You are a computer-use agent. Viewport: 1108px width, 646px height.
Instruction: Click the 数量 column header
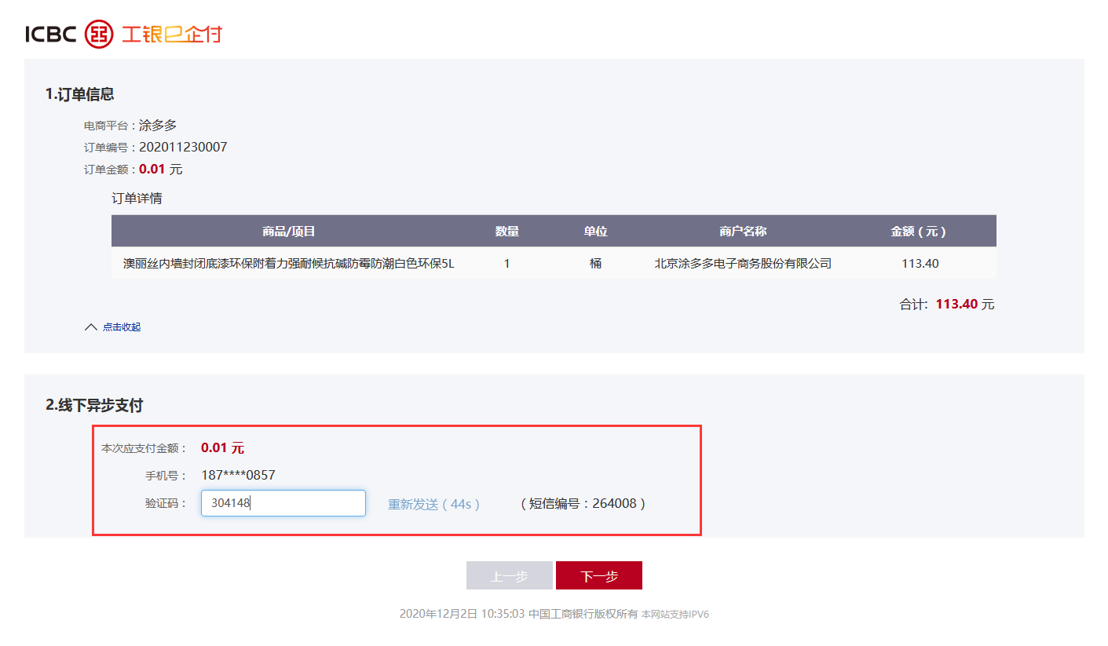point(507,232)
